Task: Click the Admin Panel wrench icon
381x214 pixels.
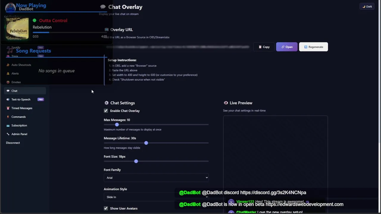Action: (x=8, y=134)
